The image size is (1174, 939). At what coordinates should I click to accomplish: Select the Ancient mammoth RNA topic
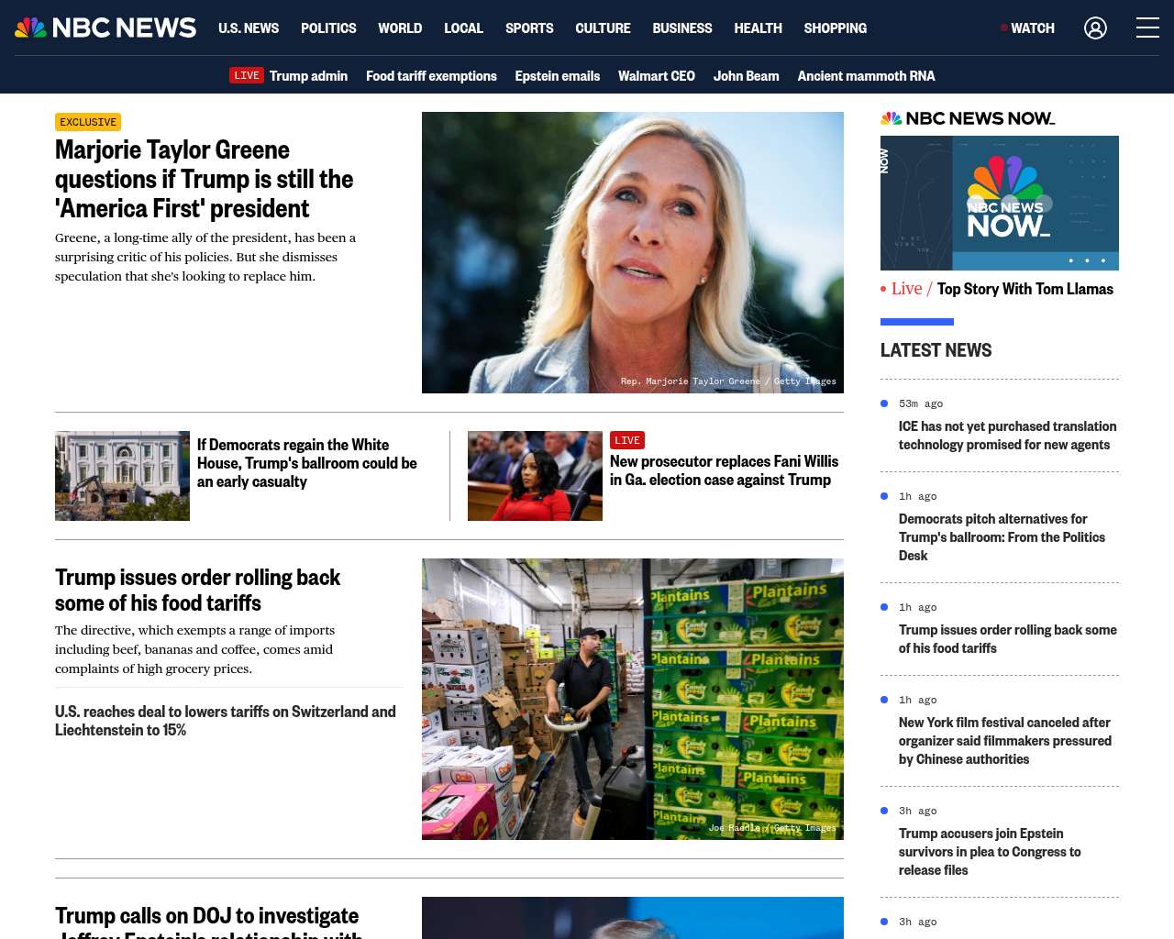point(866,76)
